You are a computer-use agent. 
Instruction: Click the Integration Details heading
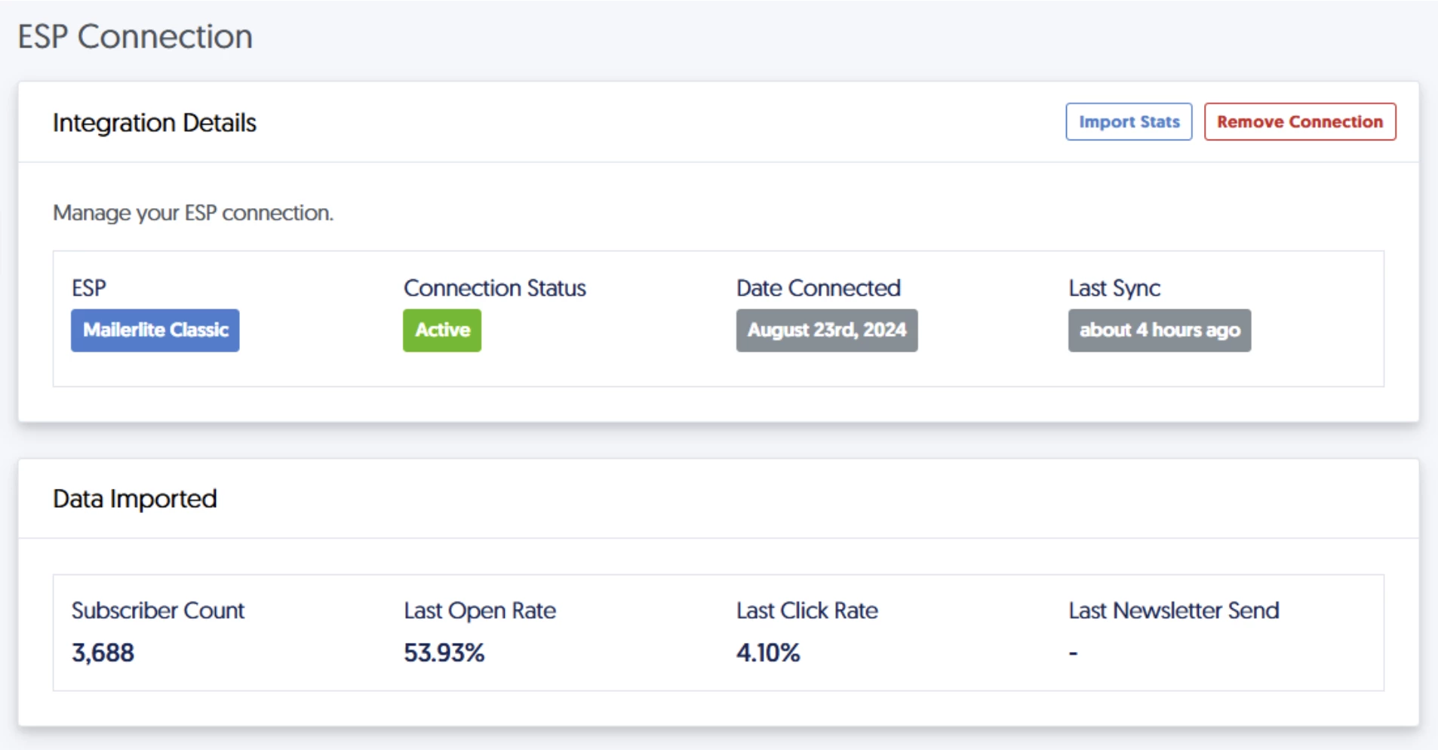(x=155, y=123)
